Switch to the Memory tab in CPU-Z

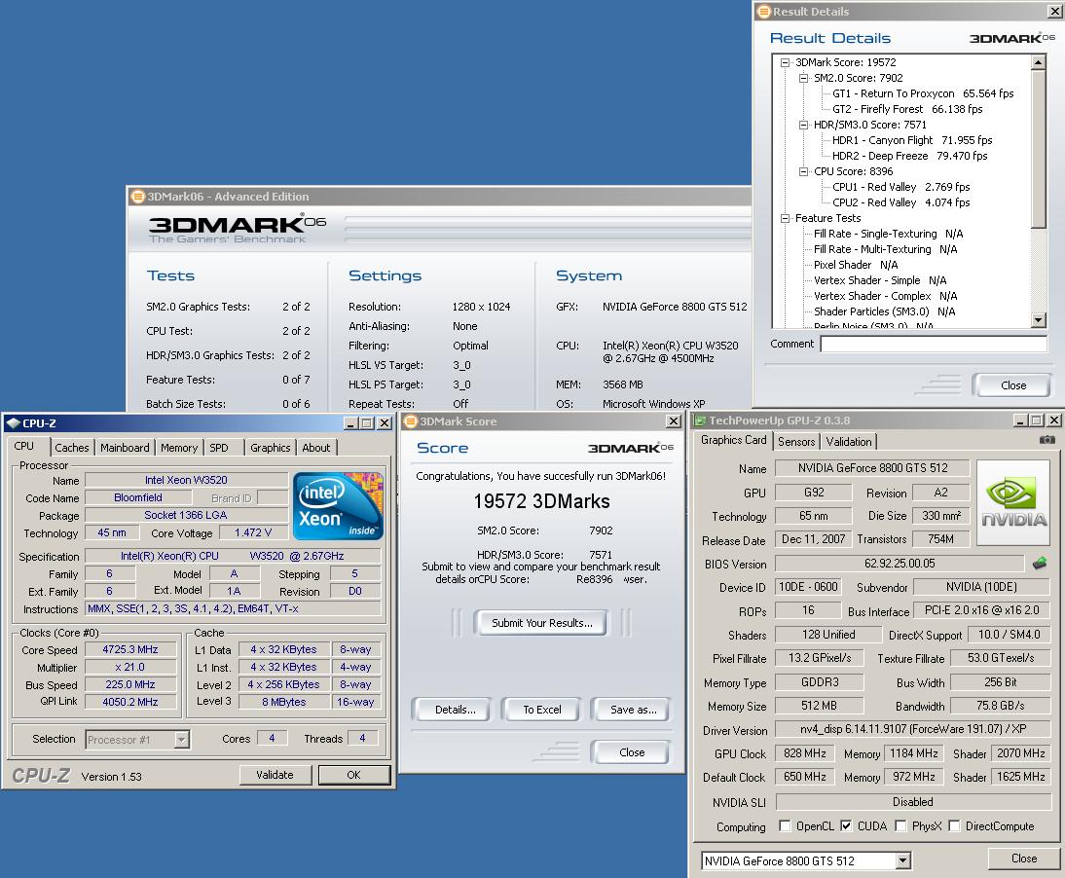tap(178, 448)
